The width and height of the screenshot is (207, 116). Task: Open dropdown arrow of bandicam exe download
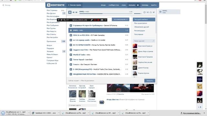coord(59,113)
